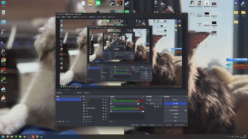Mute the 麦克风/Aux channel speaker icon

(111, 104)
